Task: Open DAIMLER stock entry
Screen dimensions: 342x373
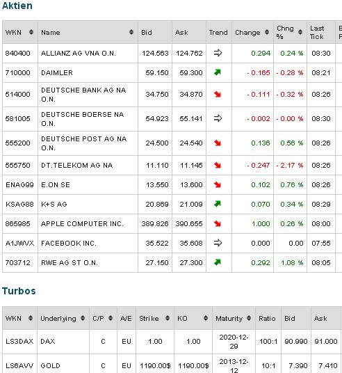Action: pos(57,72)
